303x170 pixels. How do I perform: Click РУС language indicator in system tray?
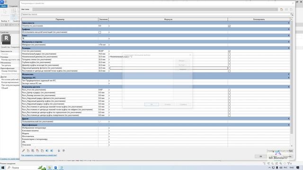(285, 168)
